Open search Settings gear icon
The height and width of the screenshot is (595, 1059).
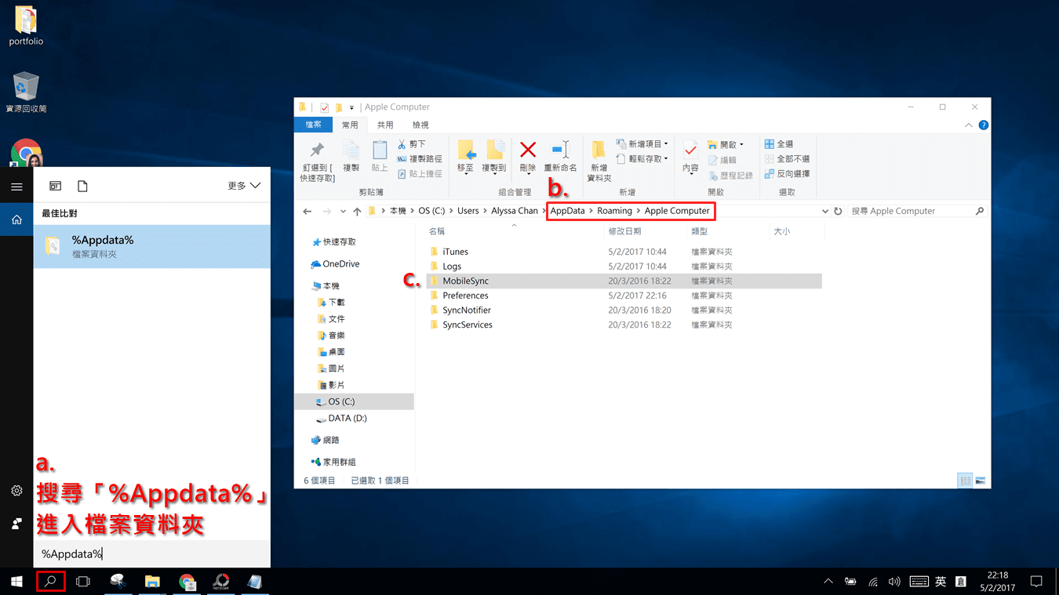point(16,491)
